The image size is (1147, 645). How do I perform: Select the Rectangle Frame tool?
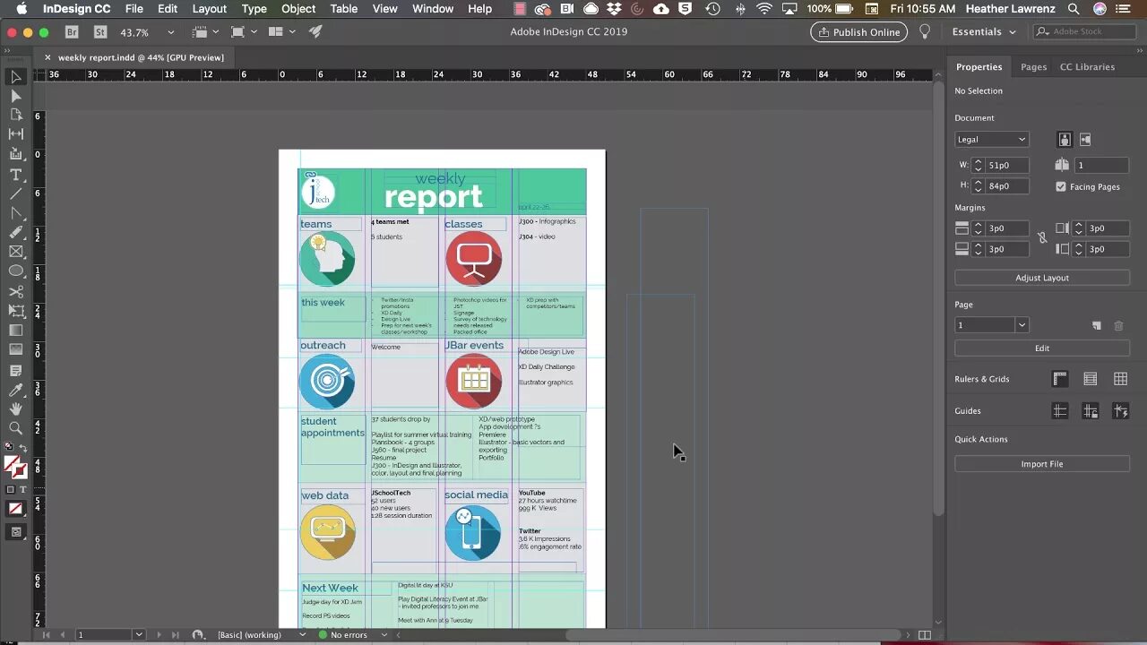pyautogui.click(x=15, y=252)
